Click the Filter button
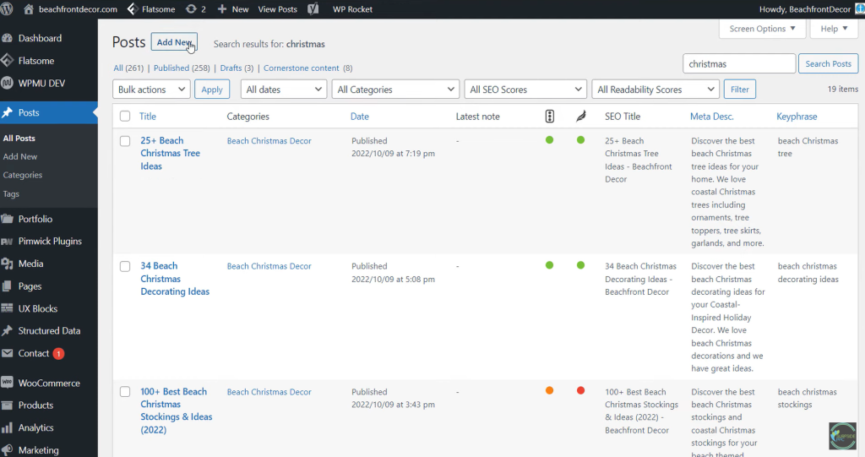 [x=740, y=89]
